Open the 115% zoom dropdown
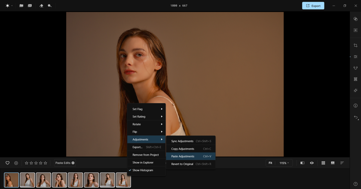 284,163
